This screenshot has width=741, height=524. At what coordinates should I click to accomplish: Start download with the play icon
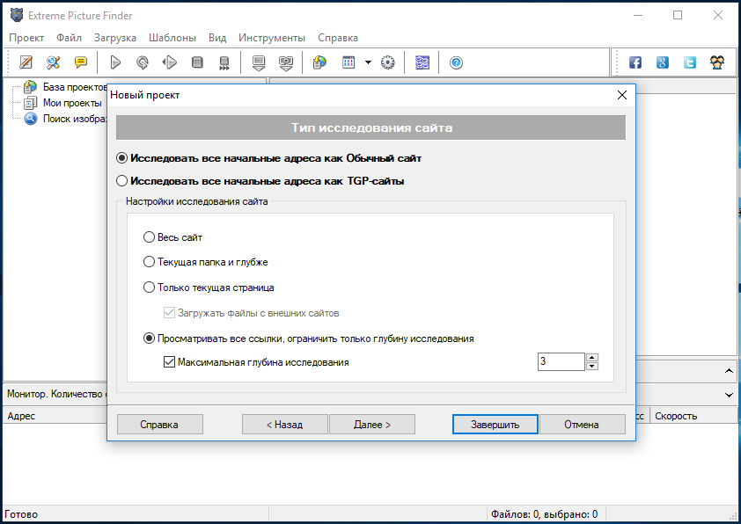coord(115,62)
